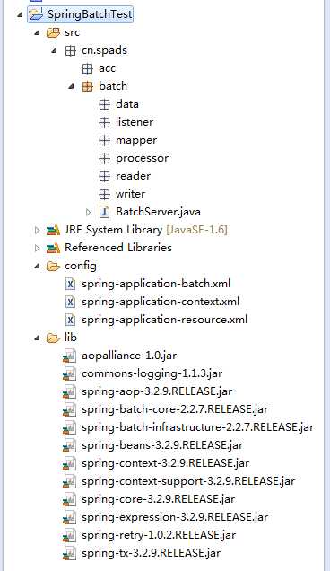Click the acc package icon
The height and width of the screenshot is (571, 330).
coord(87,68)
